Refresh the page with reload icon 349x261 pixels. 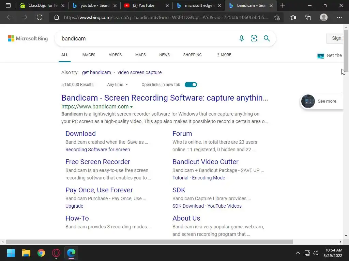coord(40,17)
